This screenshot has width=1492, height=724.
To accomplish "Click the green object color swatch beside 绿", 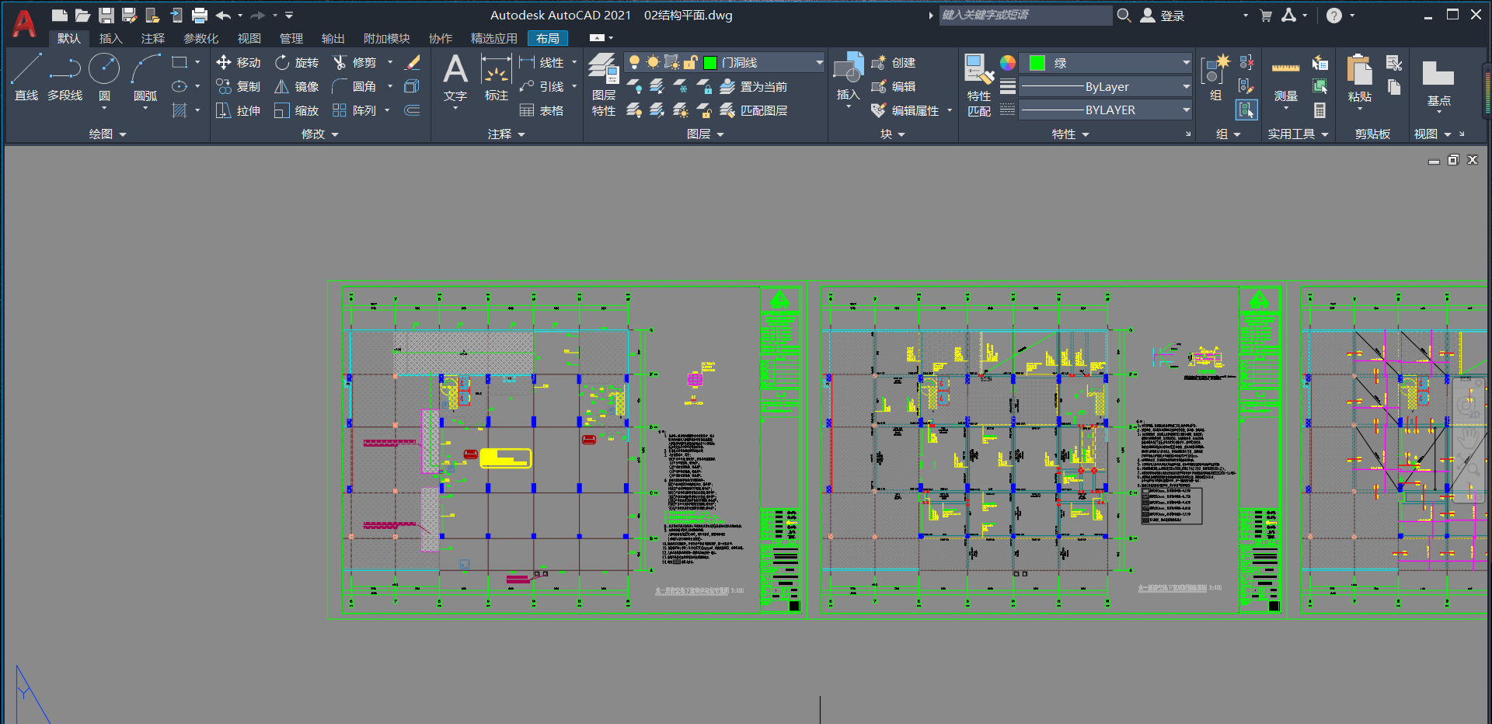I will (x=1037, y=62).
